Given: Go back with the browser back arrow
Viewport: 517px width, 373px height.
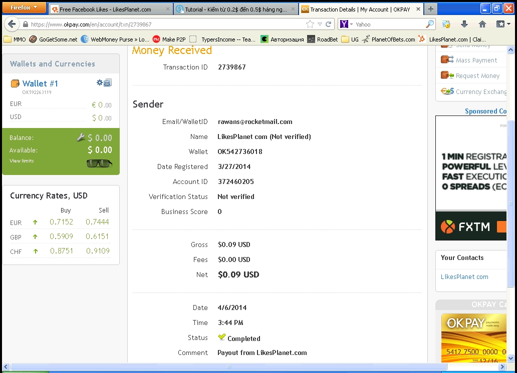Looking at the screenshot, I should point(12,24).
